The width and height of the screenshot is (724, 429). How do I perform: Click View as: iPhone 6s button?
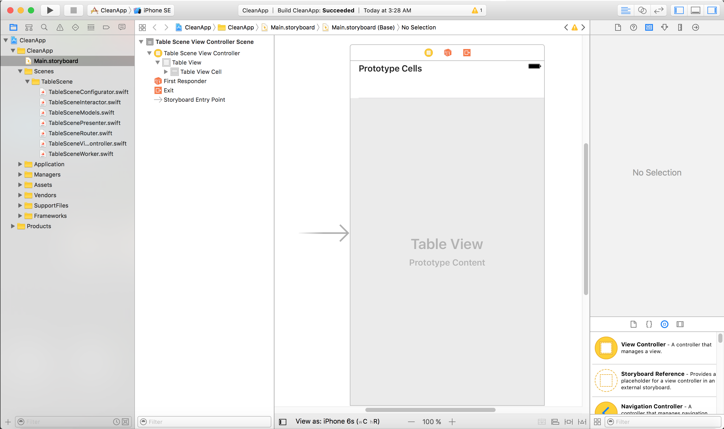point(337,422)
